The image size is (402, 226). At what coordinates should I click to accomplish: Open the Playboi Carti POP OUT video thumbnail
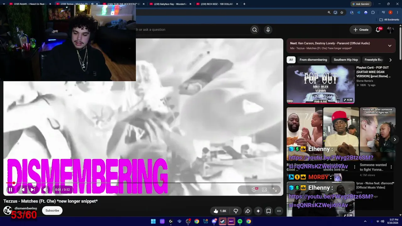click(x=321, y=84)
